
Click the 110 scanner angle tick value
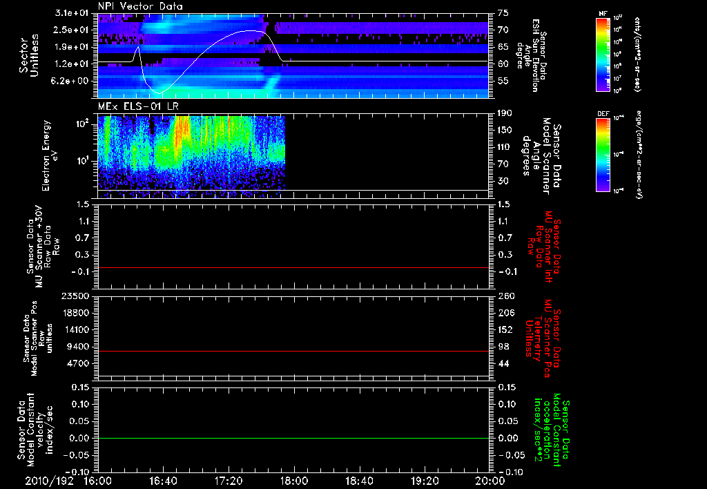click(505, 147)
